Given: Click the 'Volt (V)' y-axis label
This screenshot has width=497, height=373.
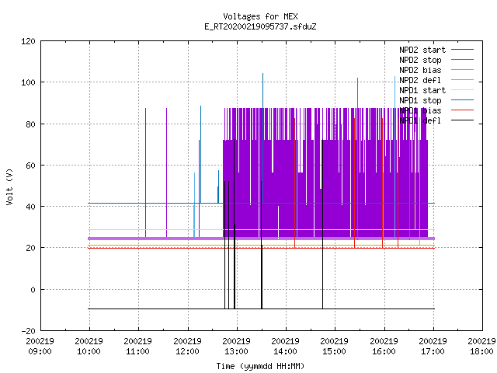Looking at the screenshot, I should pyautogui.click(x=9, y=186).
